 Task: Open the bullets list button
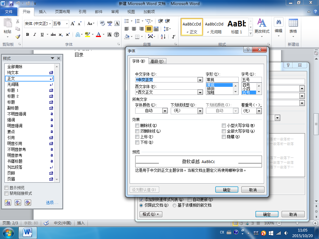pyautogui.click(x=127, y=21)
